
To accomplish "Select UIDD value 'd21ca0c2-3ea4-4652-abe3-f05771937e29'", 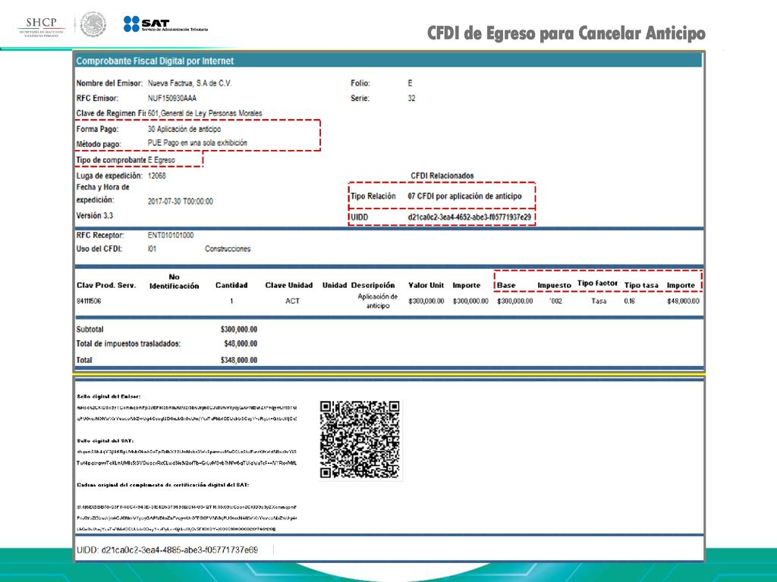I will pyautogui.click(x=469, y=217).
